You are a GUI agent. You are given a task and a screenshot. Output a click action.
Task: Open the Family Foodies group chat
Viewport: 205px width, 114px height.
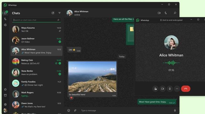[37, 83]
